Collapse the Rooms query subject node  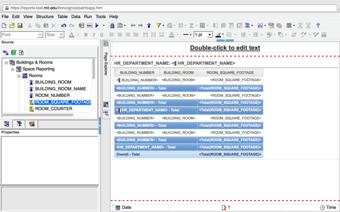point(19,75)
